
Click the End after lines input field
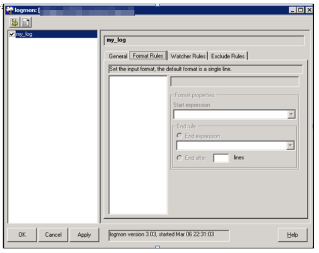point(221,158)
